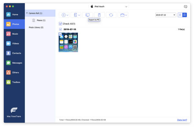This screenshot has height=127, width=194.
Task: Click the Total files status bar text
Action: [82, 120]
